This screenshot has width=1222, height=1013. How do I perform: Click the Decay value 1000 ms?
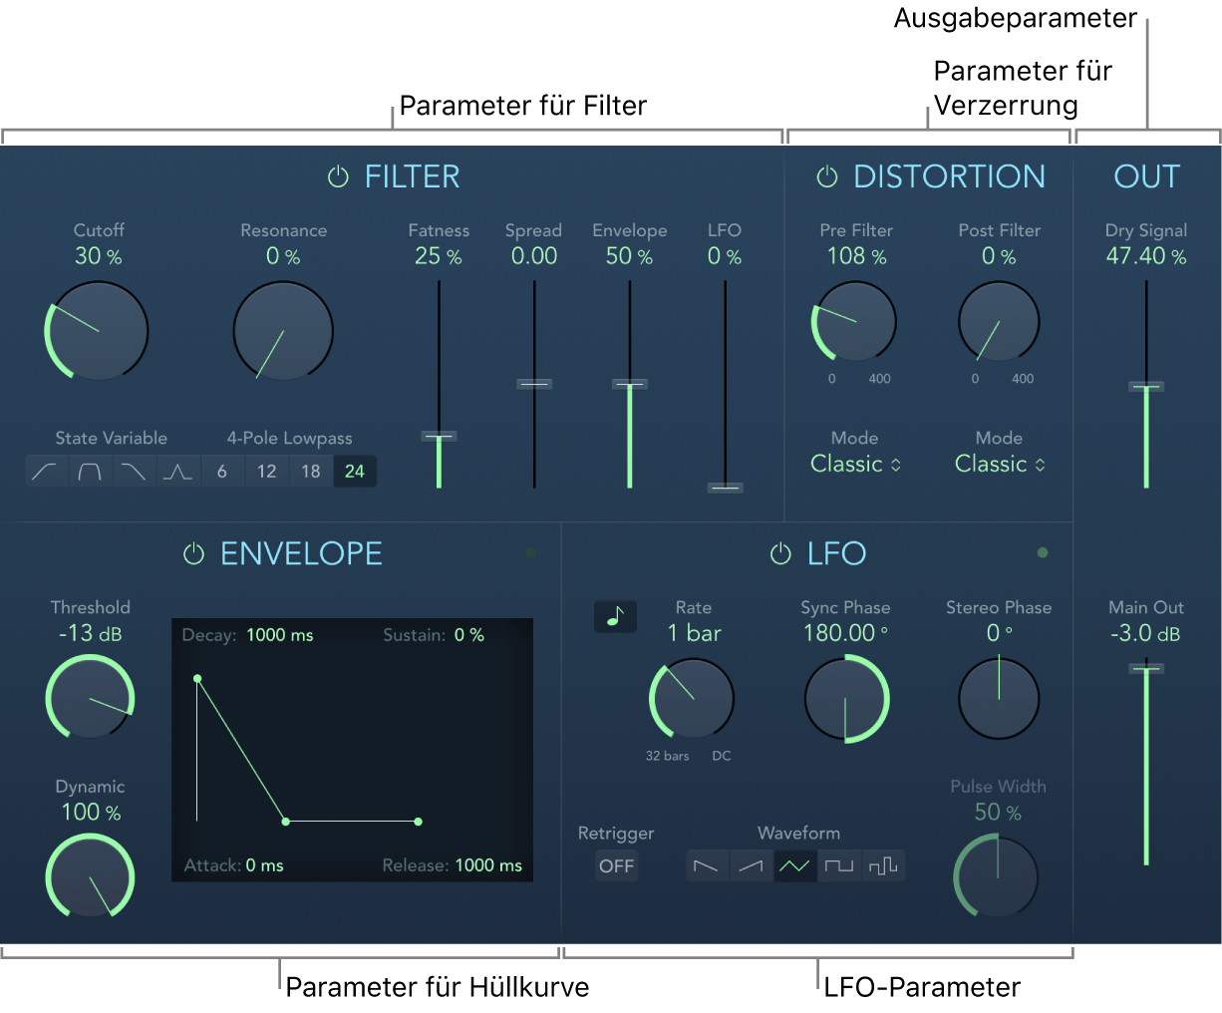279,635
